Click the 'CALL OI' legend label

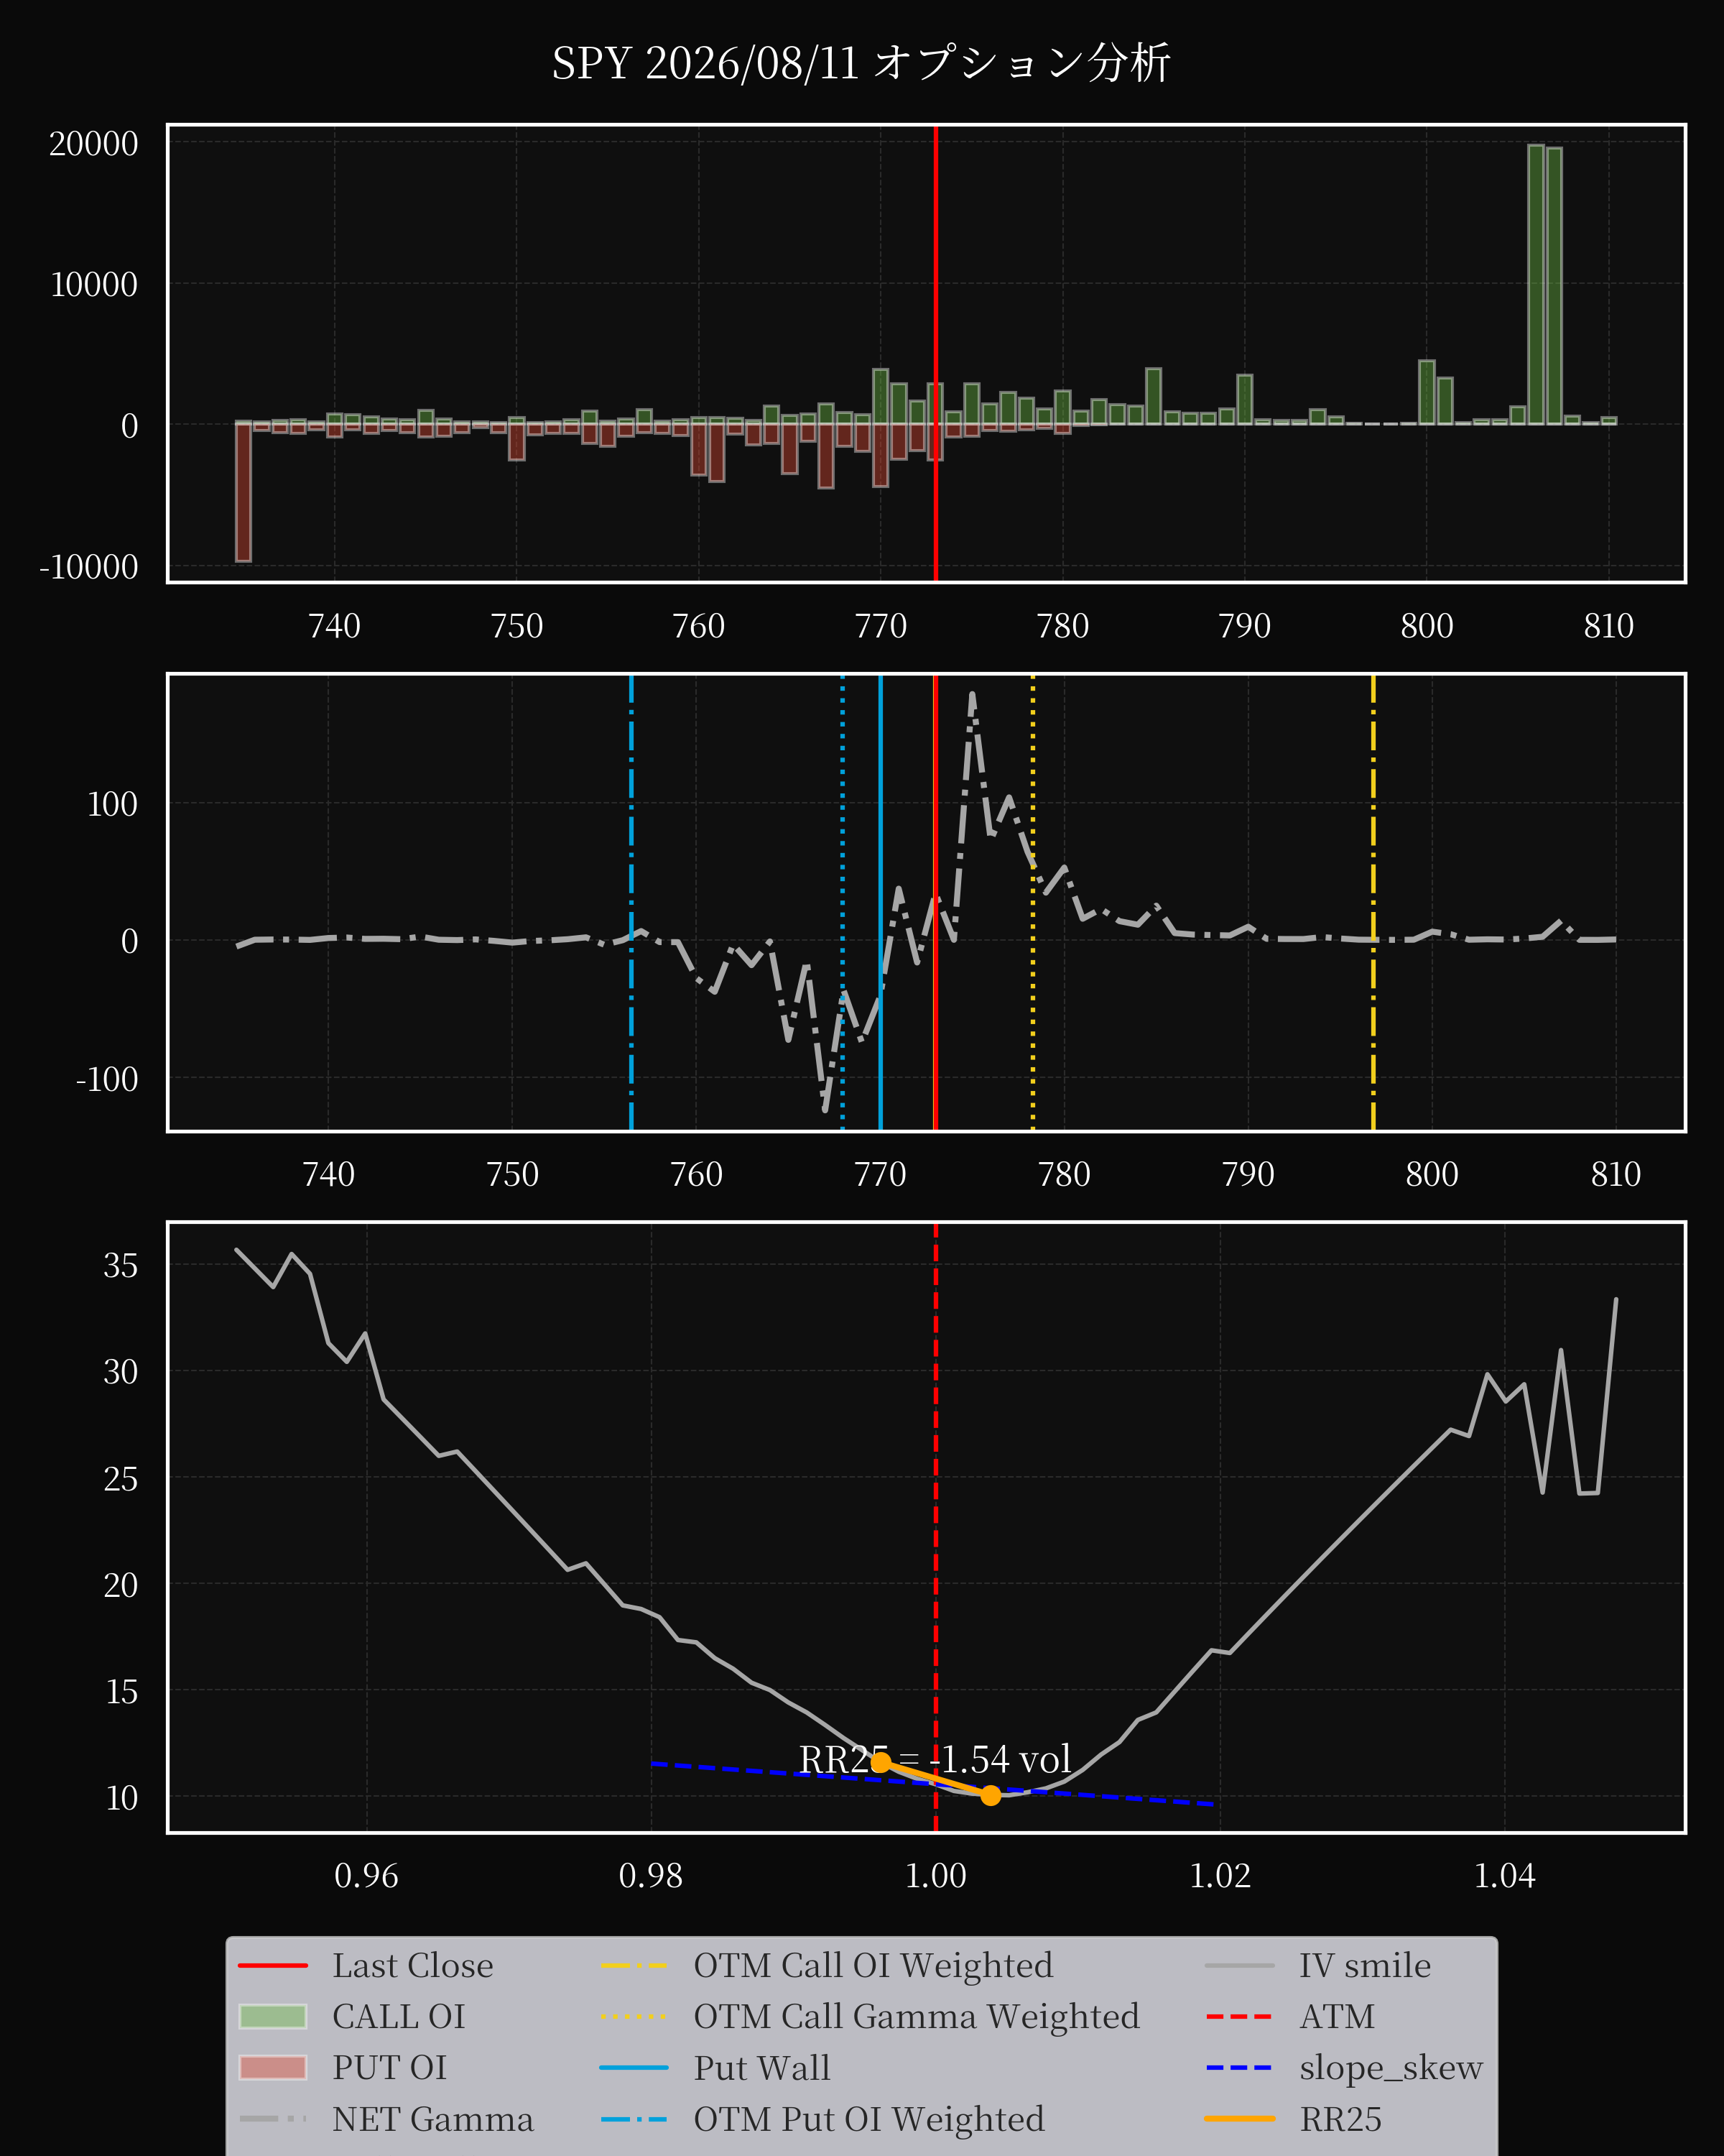pyautogui.click(x=399, y=2017)
